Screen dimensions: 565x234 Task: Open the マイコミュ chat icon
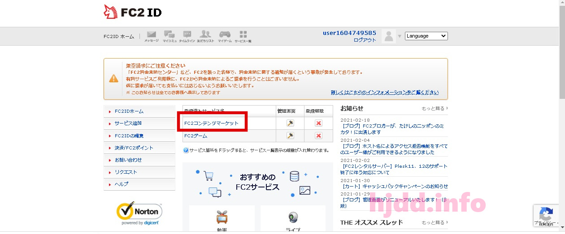pyautogui.click(x=169, y=36)
